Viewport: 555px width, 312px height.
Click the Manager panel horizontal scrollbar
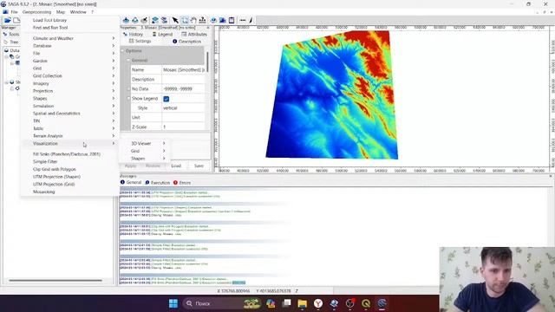coord(55,281)
